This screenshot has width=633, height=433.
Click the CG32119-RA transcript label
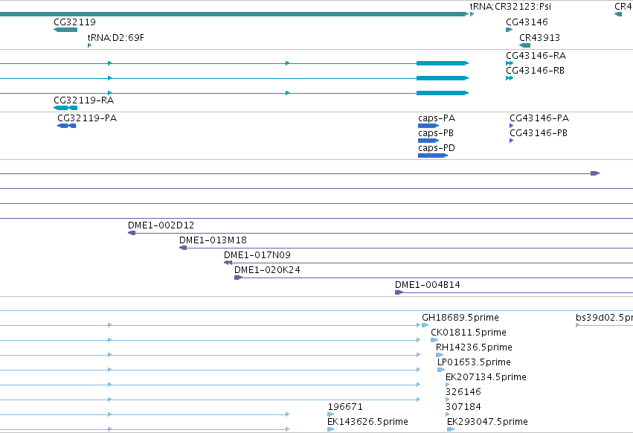(x=83, y=100)
